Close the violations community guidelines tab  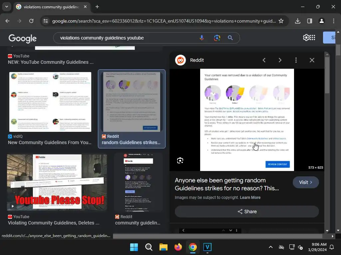85,7
